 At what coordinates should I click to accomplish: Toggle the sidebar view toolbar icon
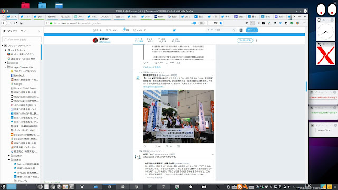point(252,23)
